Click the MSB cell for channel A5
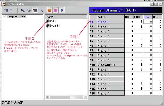The height and width of the screenshot is (106, 164). [x=129, y=41]
